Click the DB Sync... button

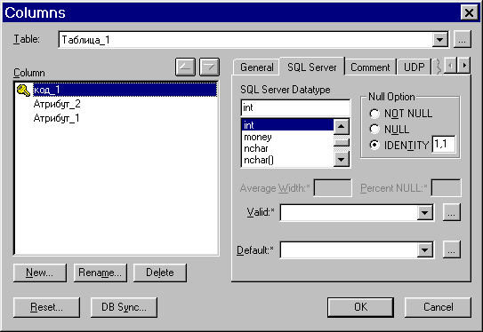tap(124, 307)
